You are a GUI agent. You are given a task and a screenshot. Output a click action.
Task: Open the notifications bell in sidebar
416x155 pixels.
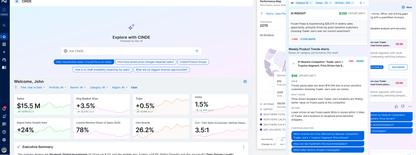[4, 116]
